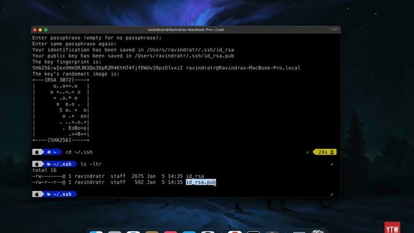
Task: Click the green checkmark on ls -ltr row
Action: pos(332,164)
